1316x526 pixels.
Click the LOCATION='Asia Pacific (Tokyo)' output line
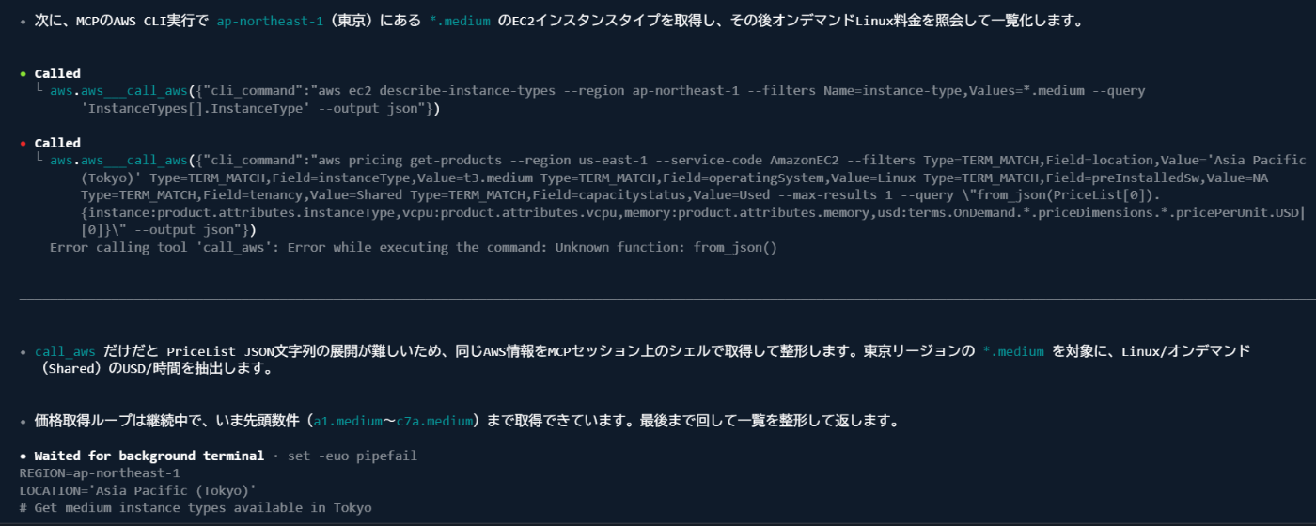pyautogui.click(x=137, y=490)
